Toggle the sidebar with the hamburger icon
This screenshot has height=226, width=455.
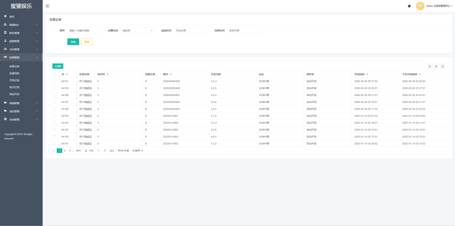pyautogui.click(x=48, y=6)
